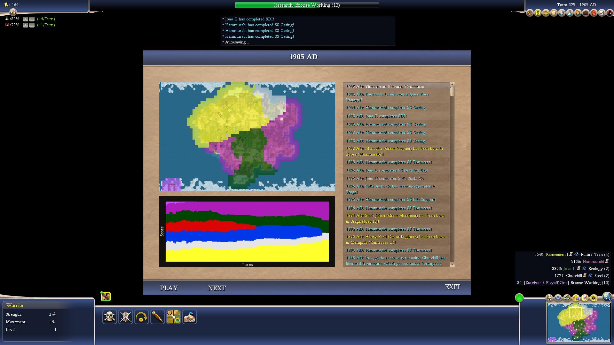The width and height of the screenshot is (614, 345).
Task: Toggle the yield question bubble button
Action: 594,298
